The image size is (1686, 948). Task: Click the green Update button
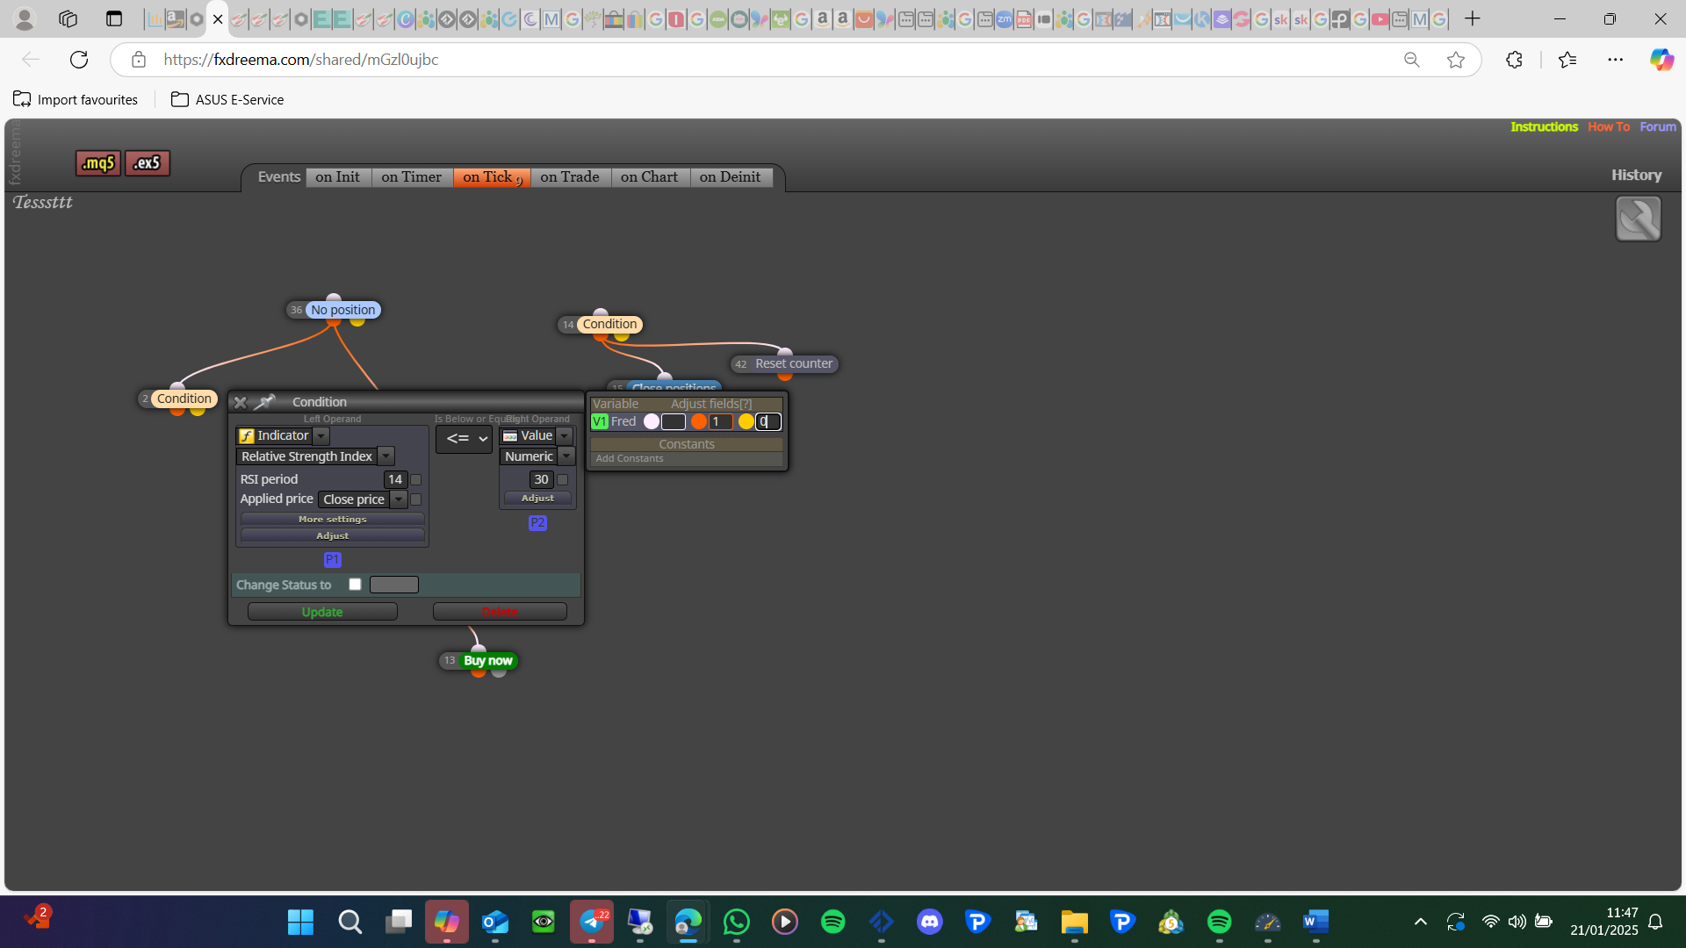coord(322,612)
